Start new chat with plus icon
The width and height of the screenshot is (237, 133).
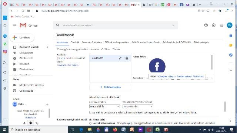pyautogui.click(x=47, y=104)
